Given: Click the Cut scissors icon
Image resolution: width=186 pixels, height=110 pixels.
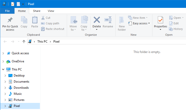Looking at the screenshot, I should [43, 18].
